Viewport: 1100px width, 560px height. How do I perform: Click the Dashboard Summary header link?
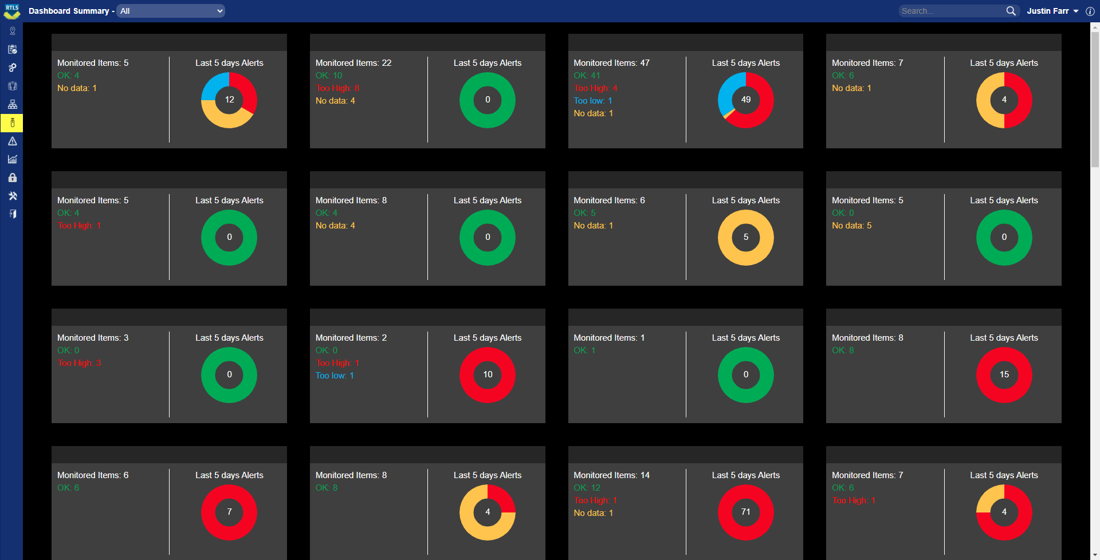[68, 11]
